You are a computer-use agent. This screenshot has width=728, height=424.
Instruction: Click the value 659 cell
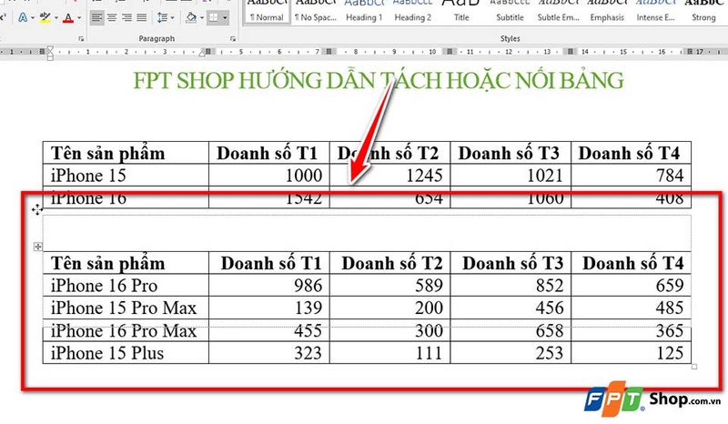[631, 285]
